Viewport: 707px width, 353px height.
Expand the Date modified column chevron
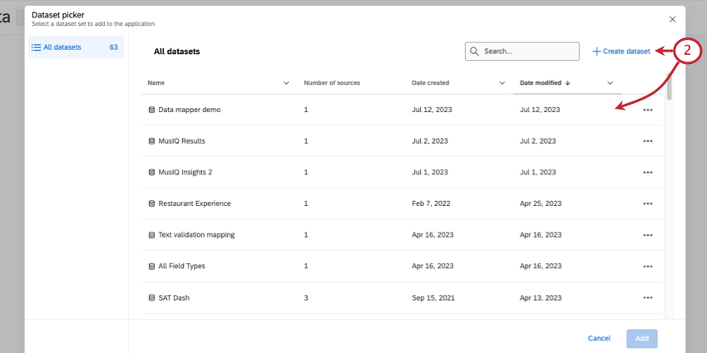coord(611,83)
